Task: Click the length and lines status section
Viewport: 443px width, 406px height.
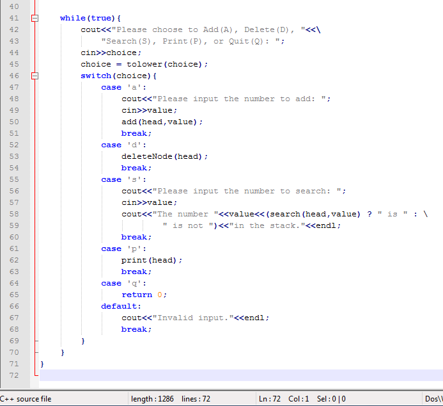Action: click(170, 399)
